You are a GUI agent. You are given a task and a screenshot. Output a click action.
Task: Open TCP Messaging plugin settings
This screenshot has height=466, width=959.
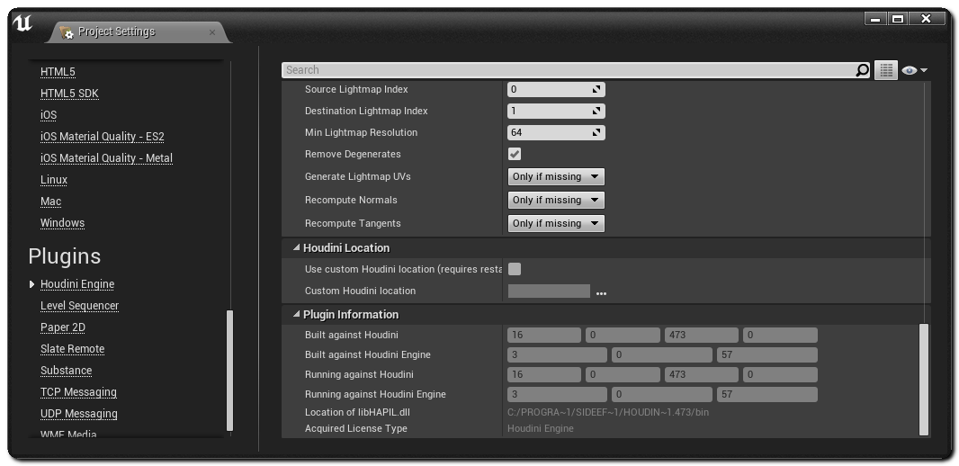coord(78,392)
